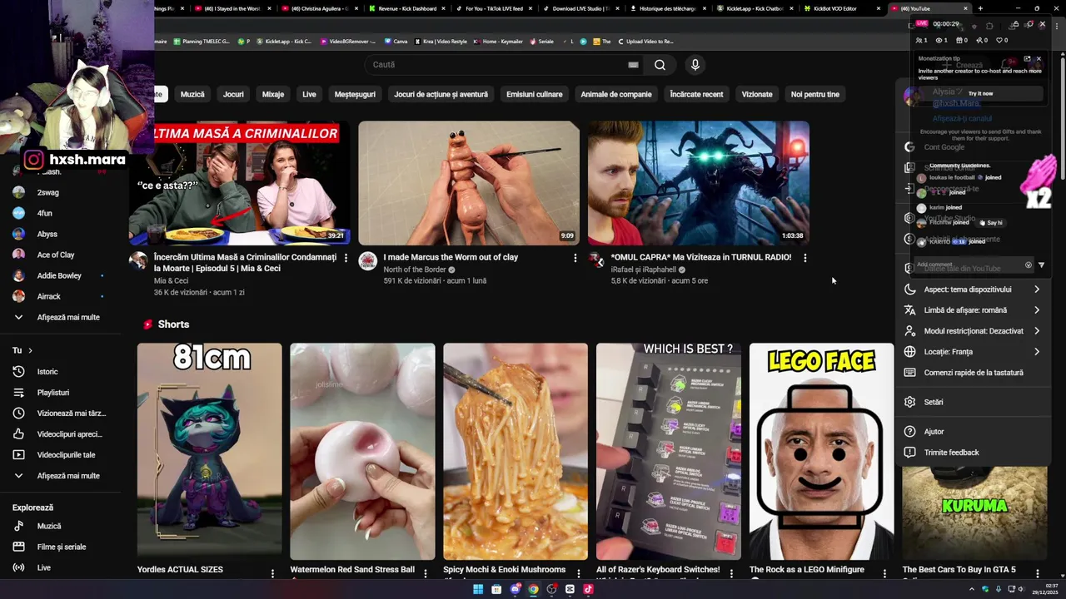Screen dimensions: 1066x599
Task: Open Filme și seriale under Explorează
Action: tap(62, 547)
